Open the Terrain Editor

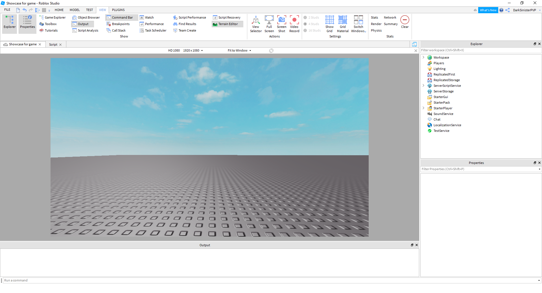[228, 24]
